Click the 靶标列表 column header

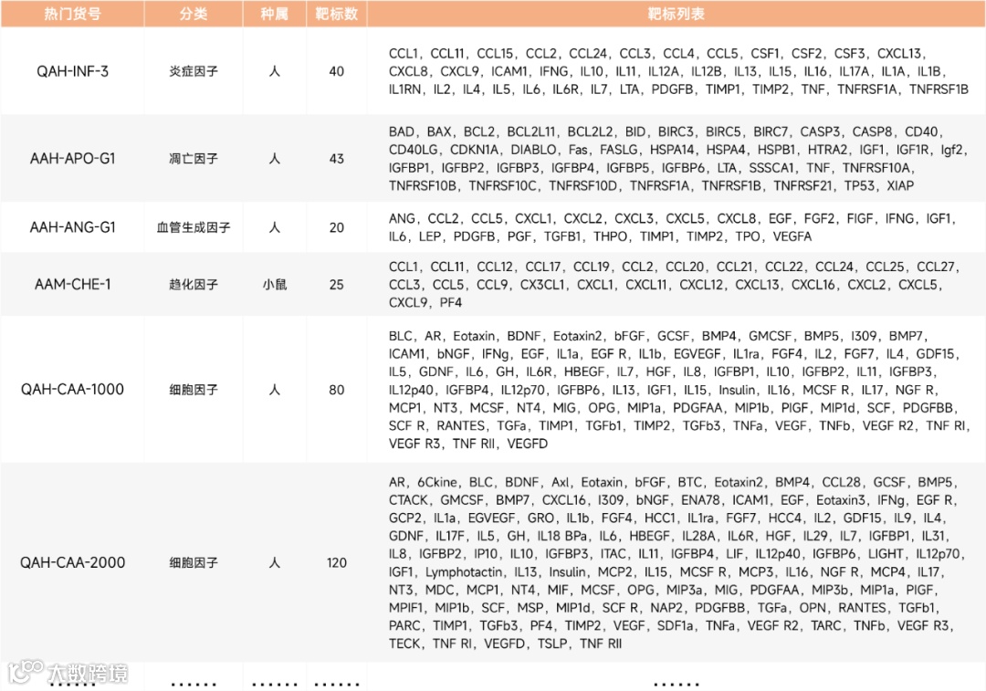pos(676,14)
